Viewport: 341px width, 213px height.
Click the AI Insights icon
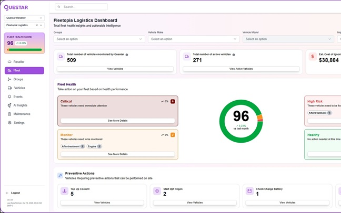pyautogui.click(x=9, y=105)
